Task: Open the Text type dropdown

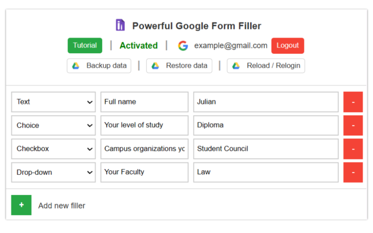Action: pos(53,102)
